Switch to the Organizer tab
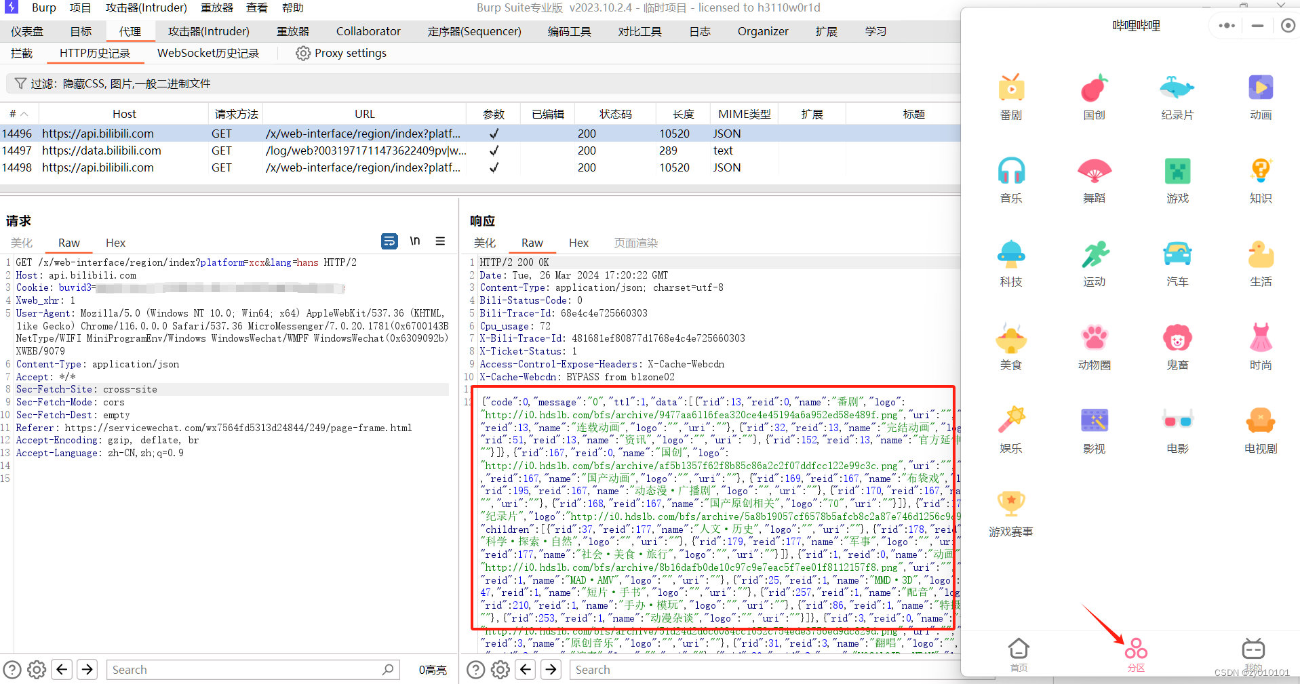Image resolution: width=1300 pixels, height=684 pixels. 763,31
